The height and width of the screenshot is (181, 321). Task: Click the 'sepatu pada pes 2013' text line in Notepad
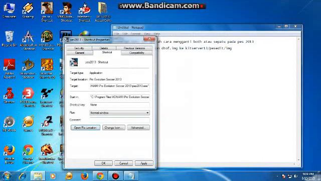[x=234, y=42]
